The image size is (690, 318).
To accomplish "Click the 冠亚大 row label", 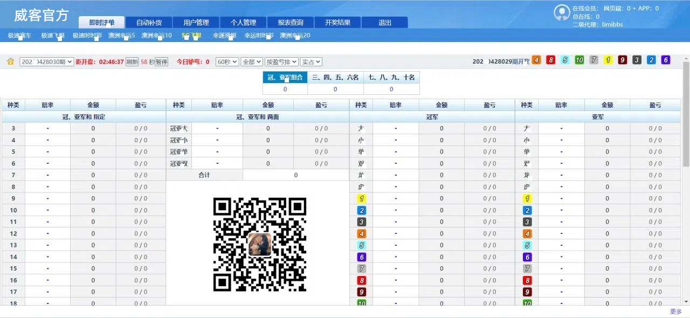I will pyautogui.click(x=178, y=128).
